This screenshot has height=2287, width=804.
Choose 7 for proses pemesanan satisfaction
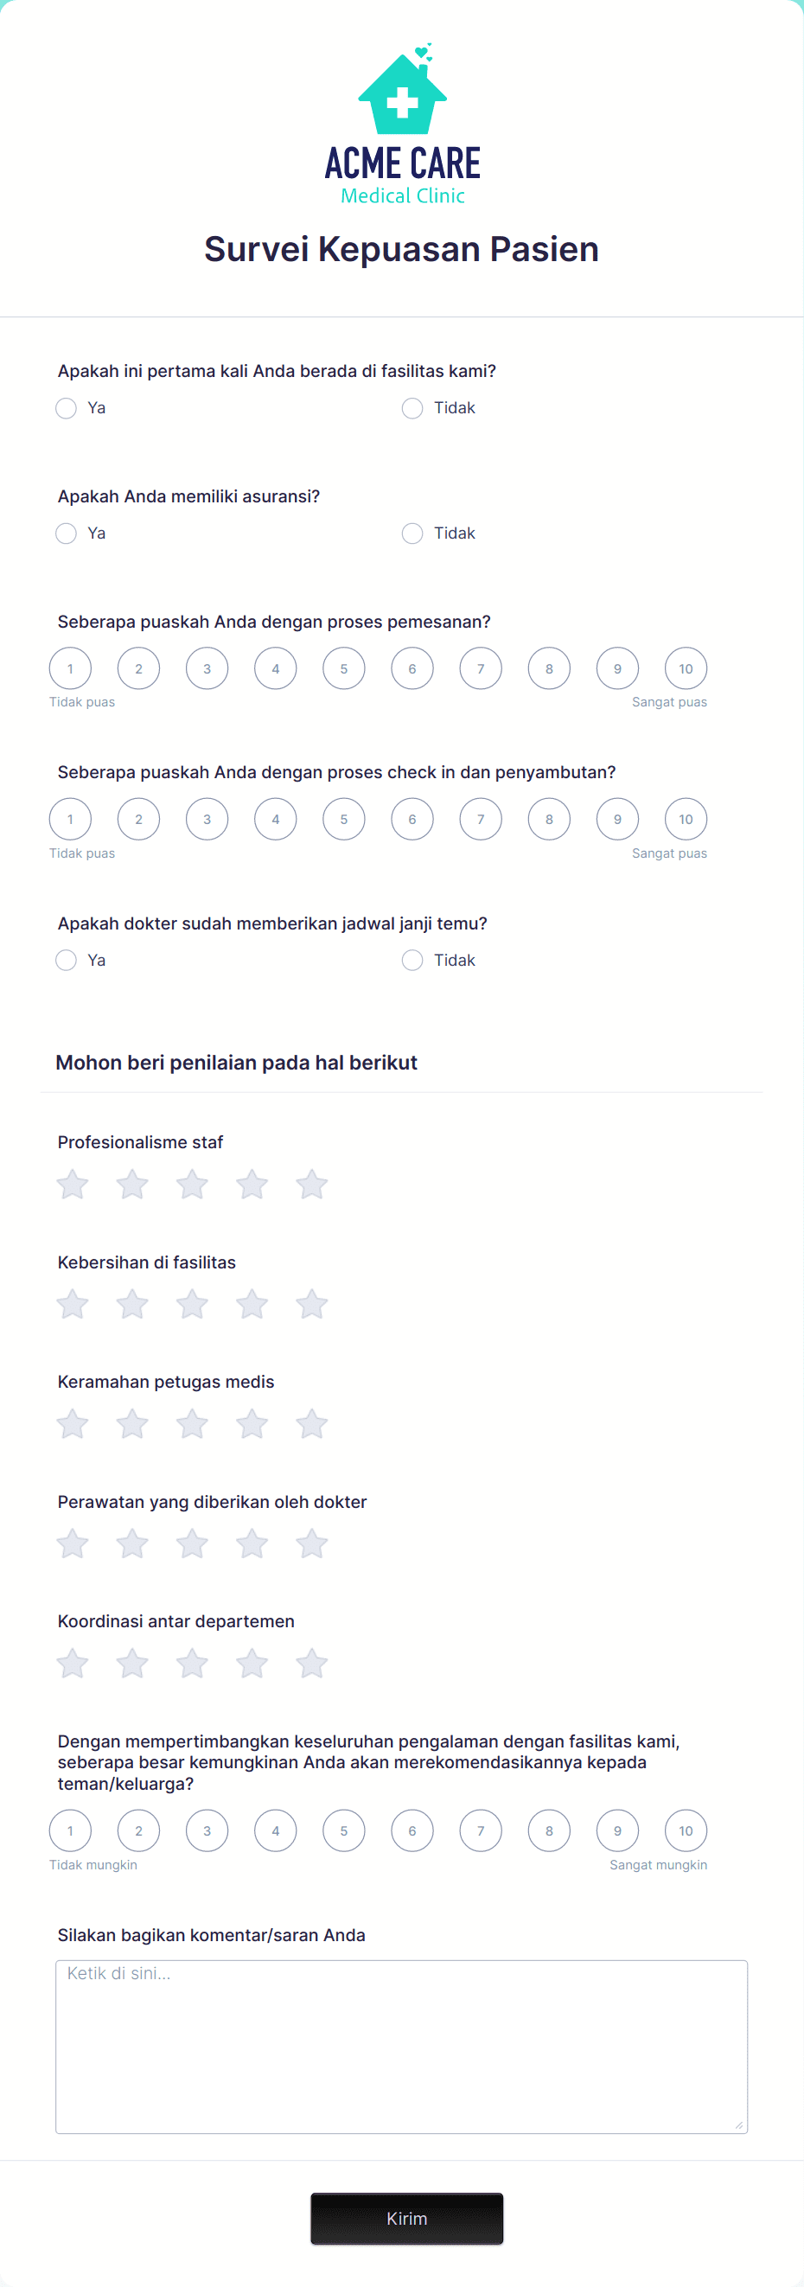(481, 668)
